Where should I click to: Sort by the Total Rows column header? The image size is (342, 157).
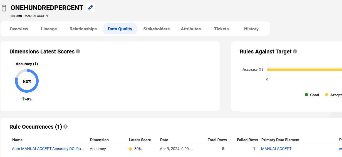217,140
